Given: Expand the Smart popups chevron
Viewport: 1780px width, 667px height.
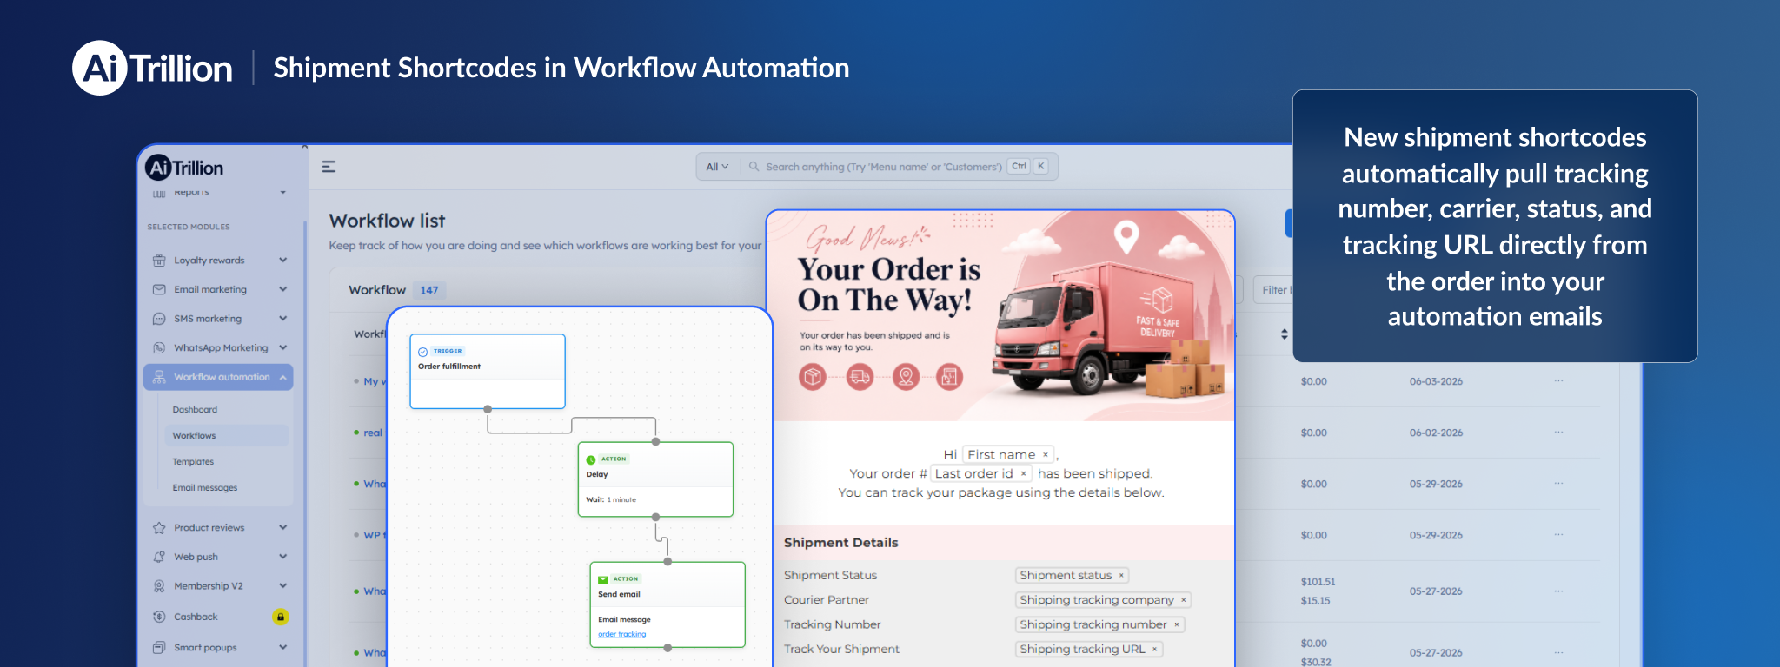Looking at the screenshot, I should point(282,647).
